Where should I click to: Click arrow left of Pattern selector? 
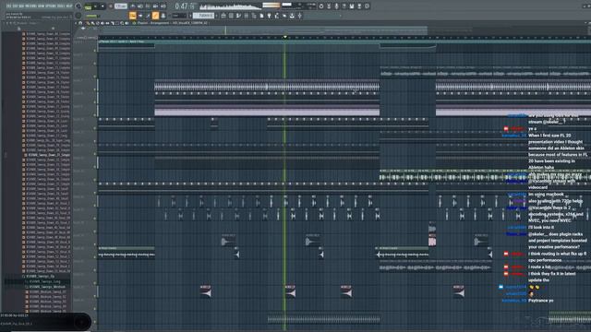click(190, 16)
